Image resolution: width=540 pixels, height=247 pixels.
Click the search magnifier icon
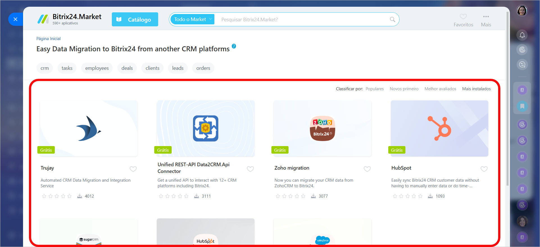(392, 19)
